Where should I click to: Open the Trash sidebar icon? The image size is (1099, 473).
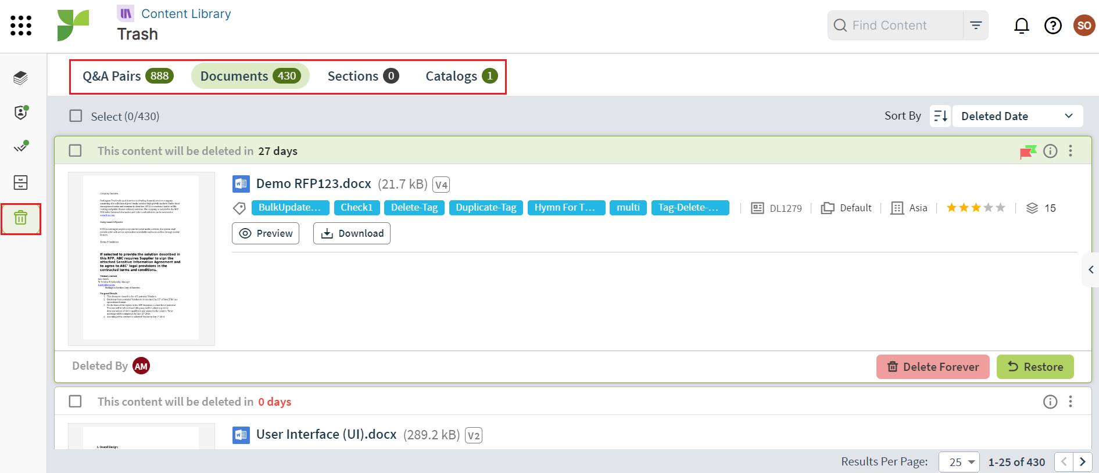tap(21, 218)
